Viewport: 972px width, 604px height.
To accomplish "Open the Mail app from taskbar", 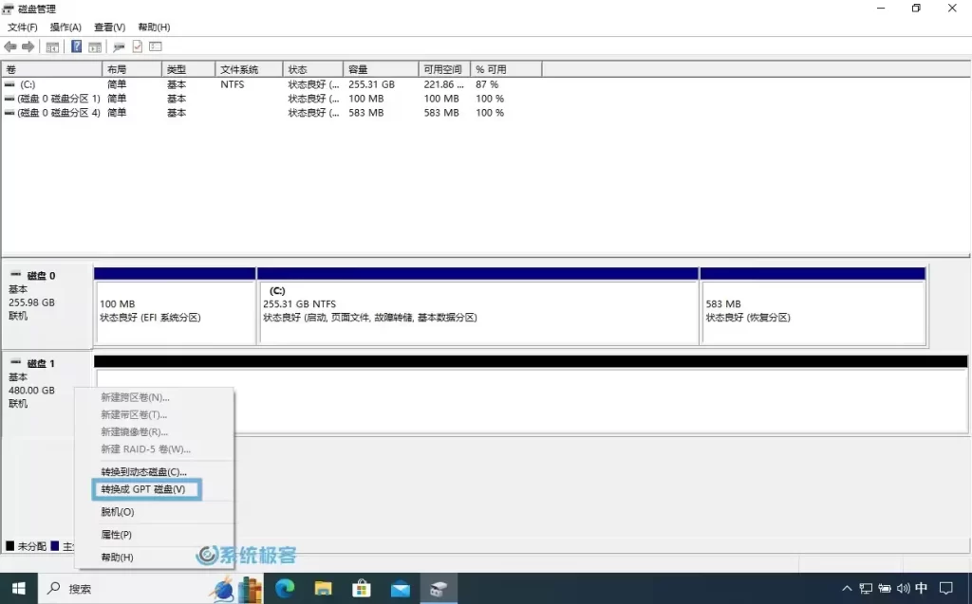I will [400, 589].
